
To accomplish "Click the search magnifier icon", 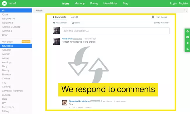I will [185, 11].
